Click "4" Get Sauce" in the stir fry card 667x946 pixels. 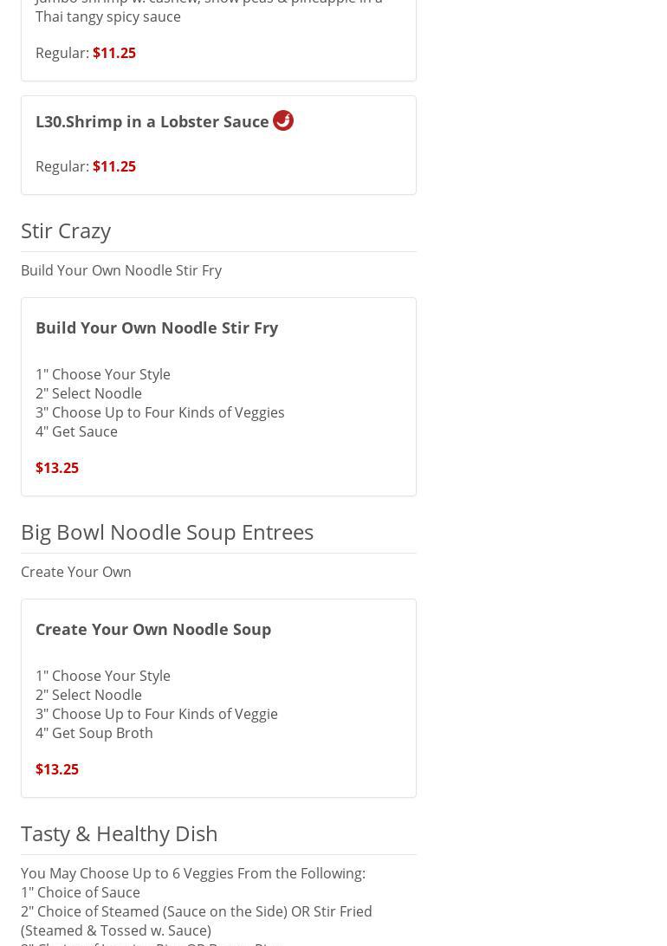(76, 431)
